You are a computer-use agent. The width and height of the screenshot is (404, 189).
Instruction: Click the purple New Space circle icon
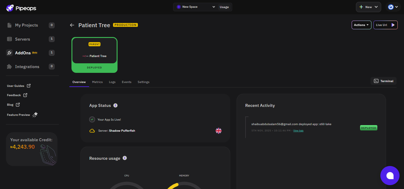[x=179, y=7]
